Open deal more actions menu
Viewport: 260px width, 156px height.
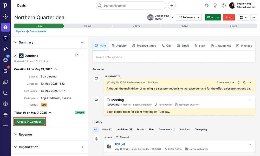(254, 17)
